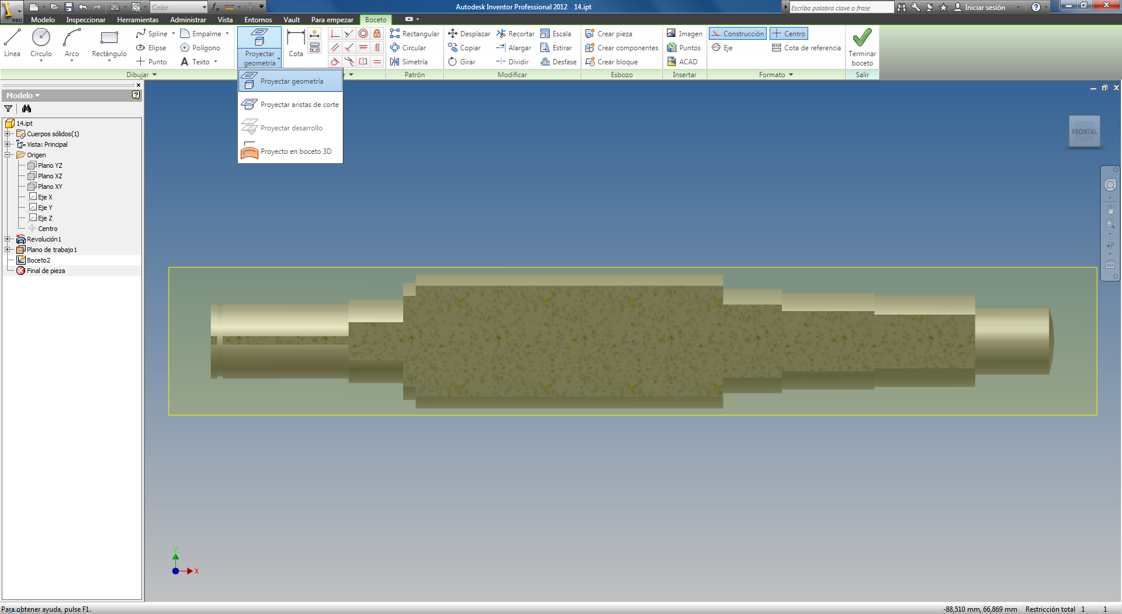Select the Recortar trim tool
Screen dimensions: 1122x614
point(515,34)
